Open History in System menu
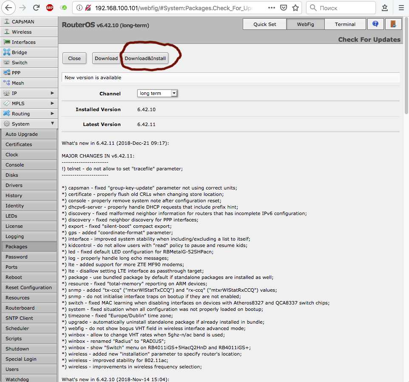The height and width of the screenshot is (382, 409). (29, 195)
